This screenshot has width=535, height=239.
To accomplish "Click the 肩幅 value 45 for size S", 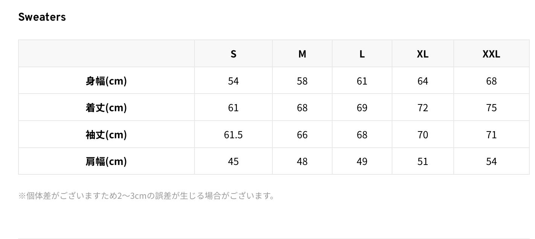I will (x=233, y=161).
